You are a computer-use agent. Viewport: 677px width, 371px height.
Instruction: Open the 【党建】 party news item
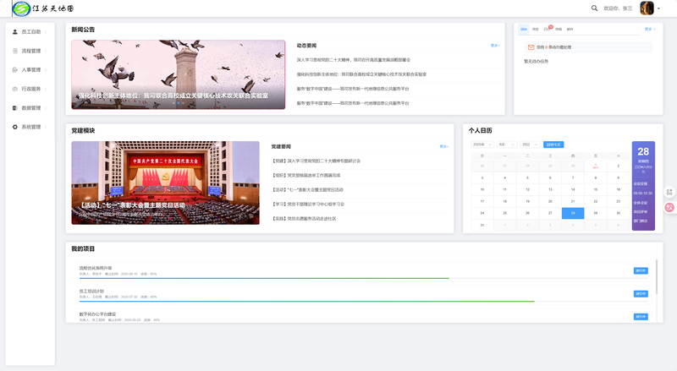click(316, 161)
